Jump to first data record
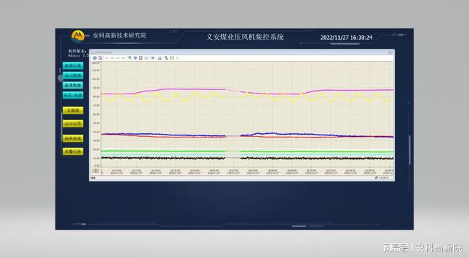469x258 pixels. click(x=107, y=58)
